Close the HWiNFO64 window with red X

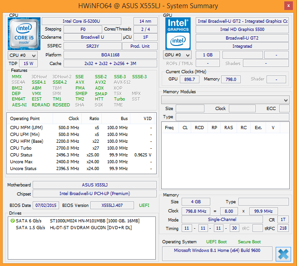click(288, 6)
